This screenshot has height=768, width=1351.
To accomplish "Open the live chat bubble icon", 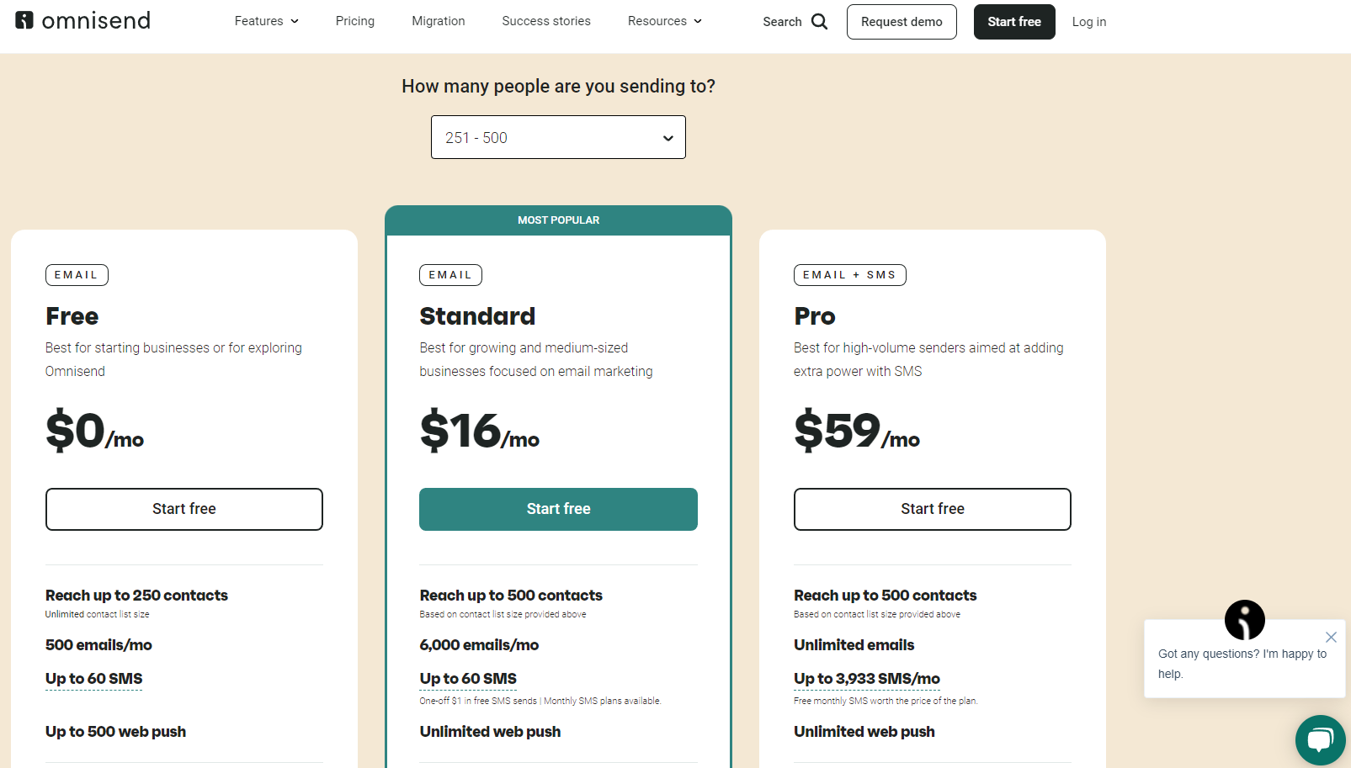I will pyautogui.click(x=1319, y=740).
